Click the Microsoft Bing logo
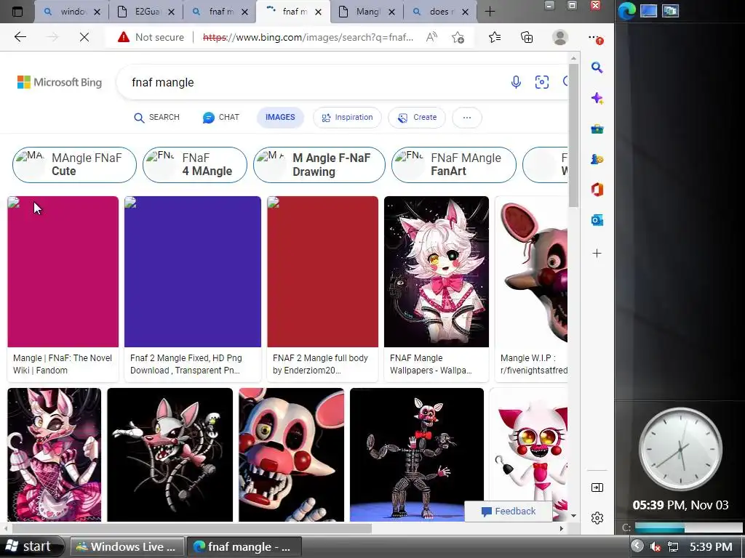 click(60, 82)
